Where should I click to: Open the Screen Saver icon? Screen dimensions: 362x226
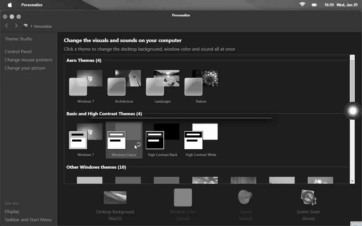(309, 197)
